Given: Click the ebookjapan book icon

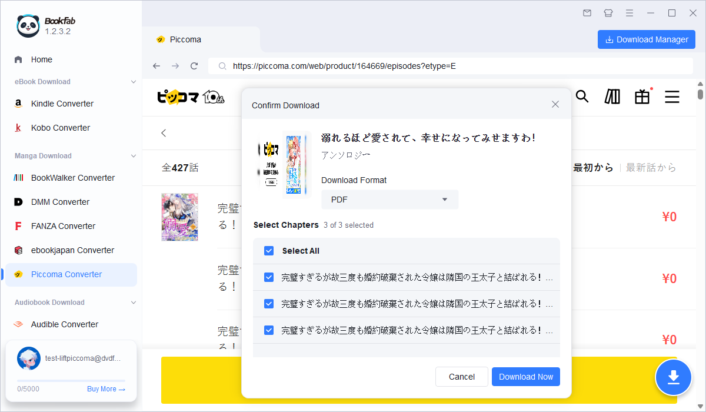Looking at the screenshot, I should click(18, 250).
